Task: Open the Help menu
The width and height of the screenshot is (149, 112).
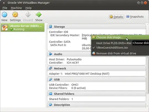Action: click(28, 8)
